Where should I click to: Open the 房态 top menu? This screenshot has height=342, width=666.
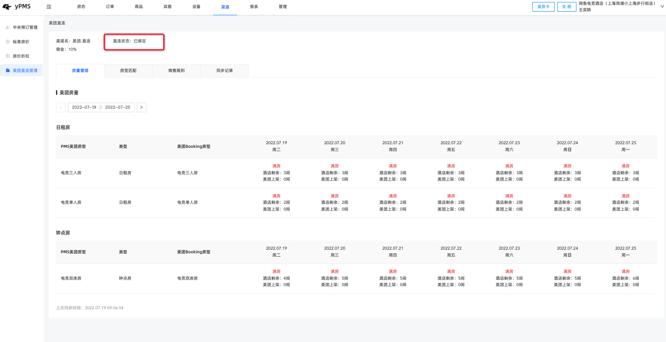click(81, 7)
